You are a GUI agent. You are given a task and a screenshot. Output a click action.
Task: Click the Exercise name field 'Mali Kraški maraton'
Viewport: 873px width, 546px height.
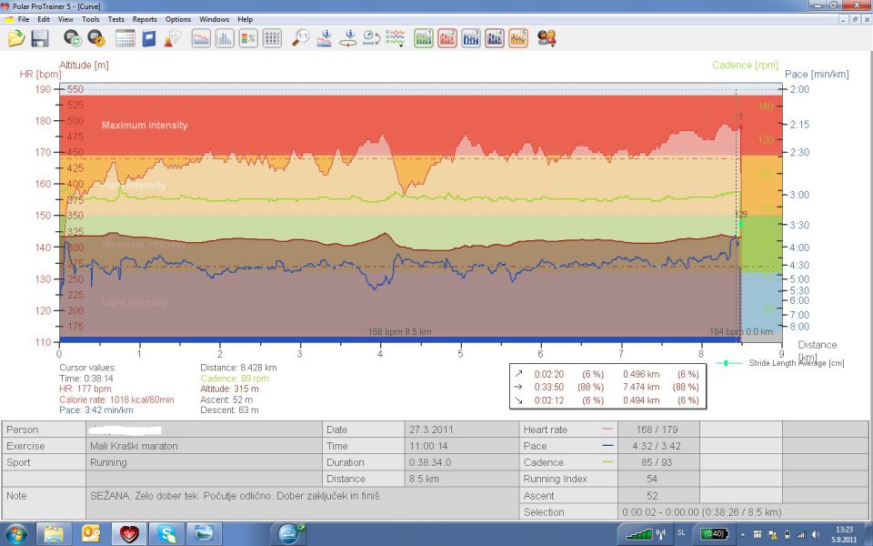click(205, 446)
